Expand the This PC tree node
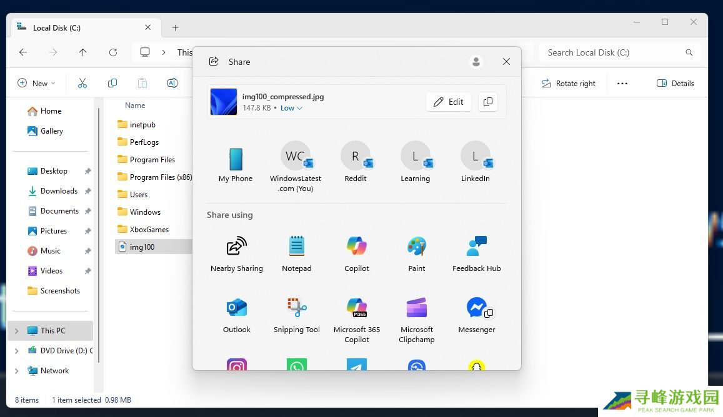 tap(17, 331)
